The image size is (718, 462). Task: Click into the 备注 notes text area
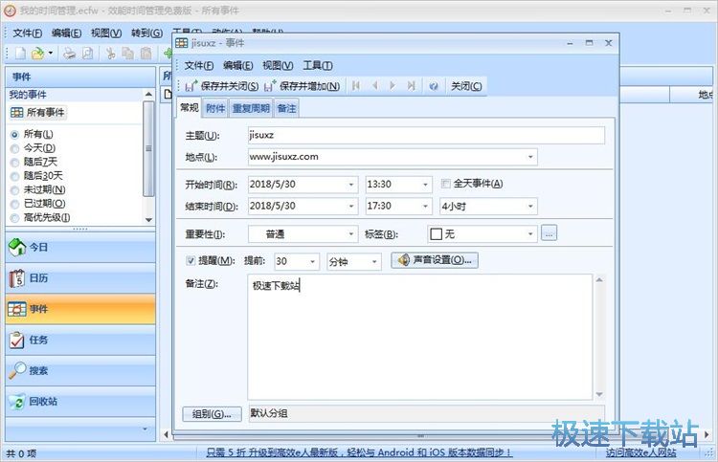420,337
